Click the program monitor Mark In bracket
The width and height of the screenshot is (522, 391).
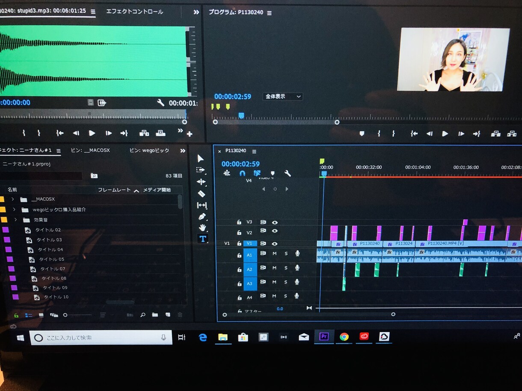point(379,134)
